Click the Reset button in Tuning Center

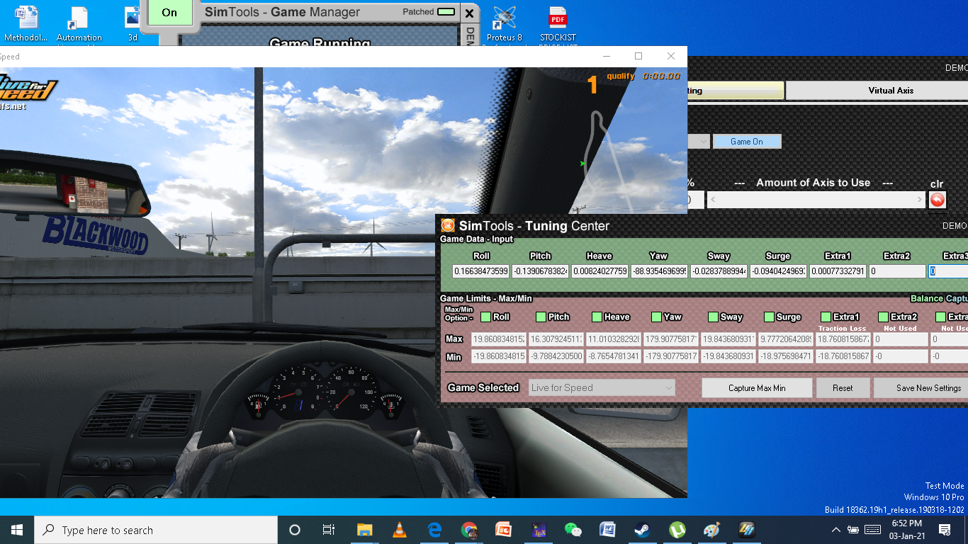point(843,388)
